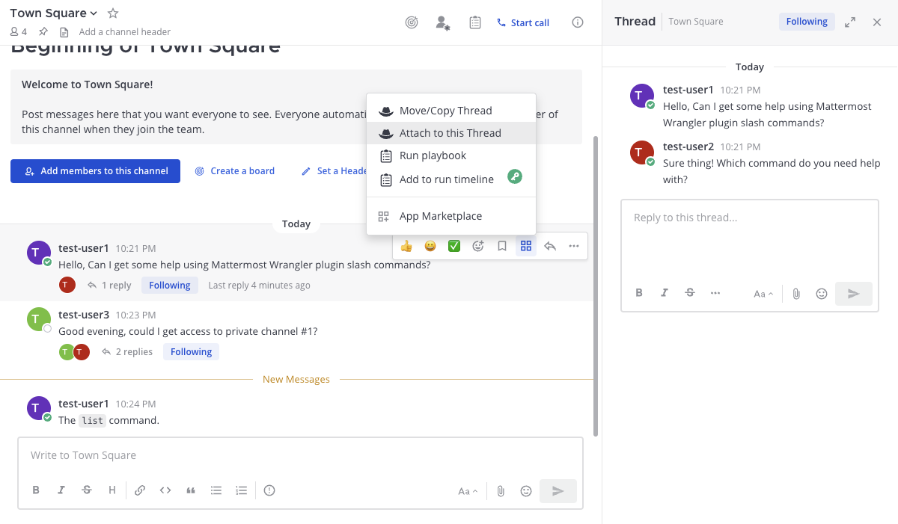
Task: Open the Boards icon in channel header
Action: pos(412,22)
